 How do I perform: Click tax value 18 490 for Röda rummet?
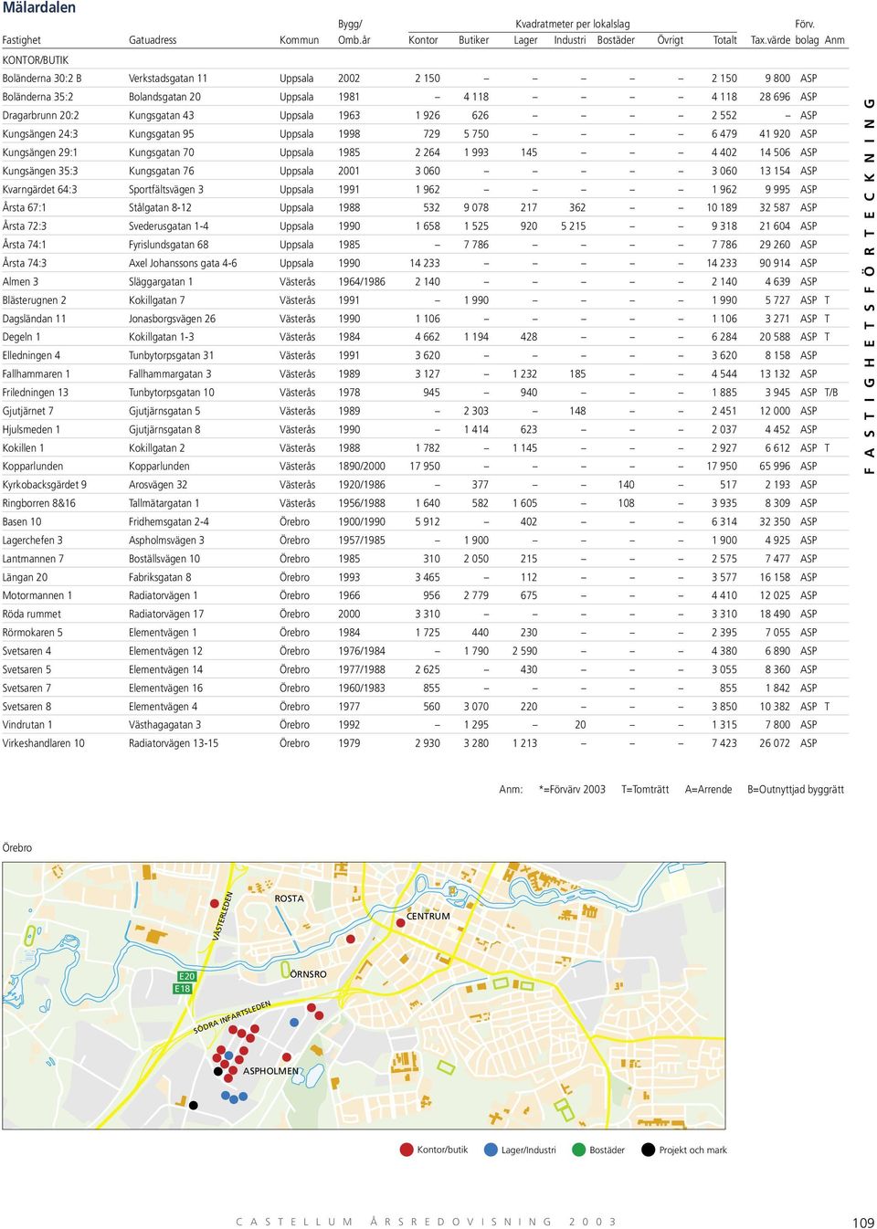tap(775, 614)
